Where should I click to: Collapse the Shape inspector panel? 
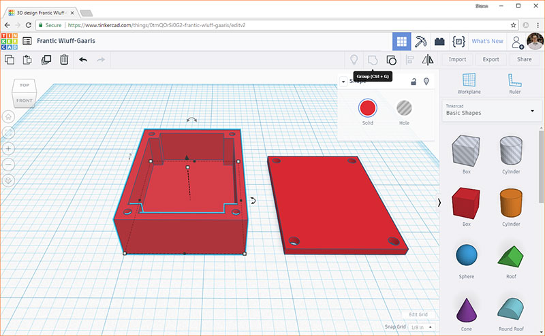(343, 82)
